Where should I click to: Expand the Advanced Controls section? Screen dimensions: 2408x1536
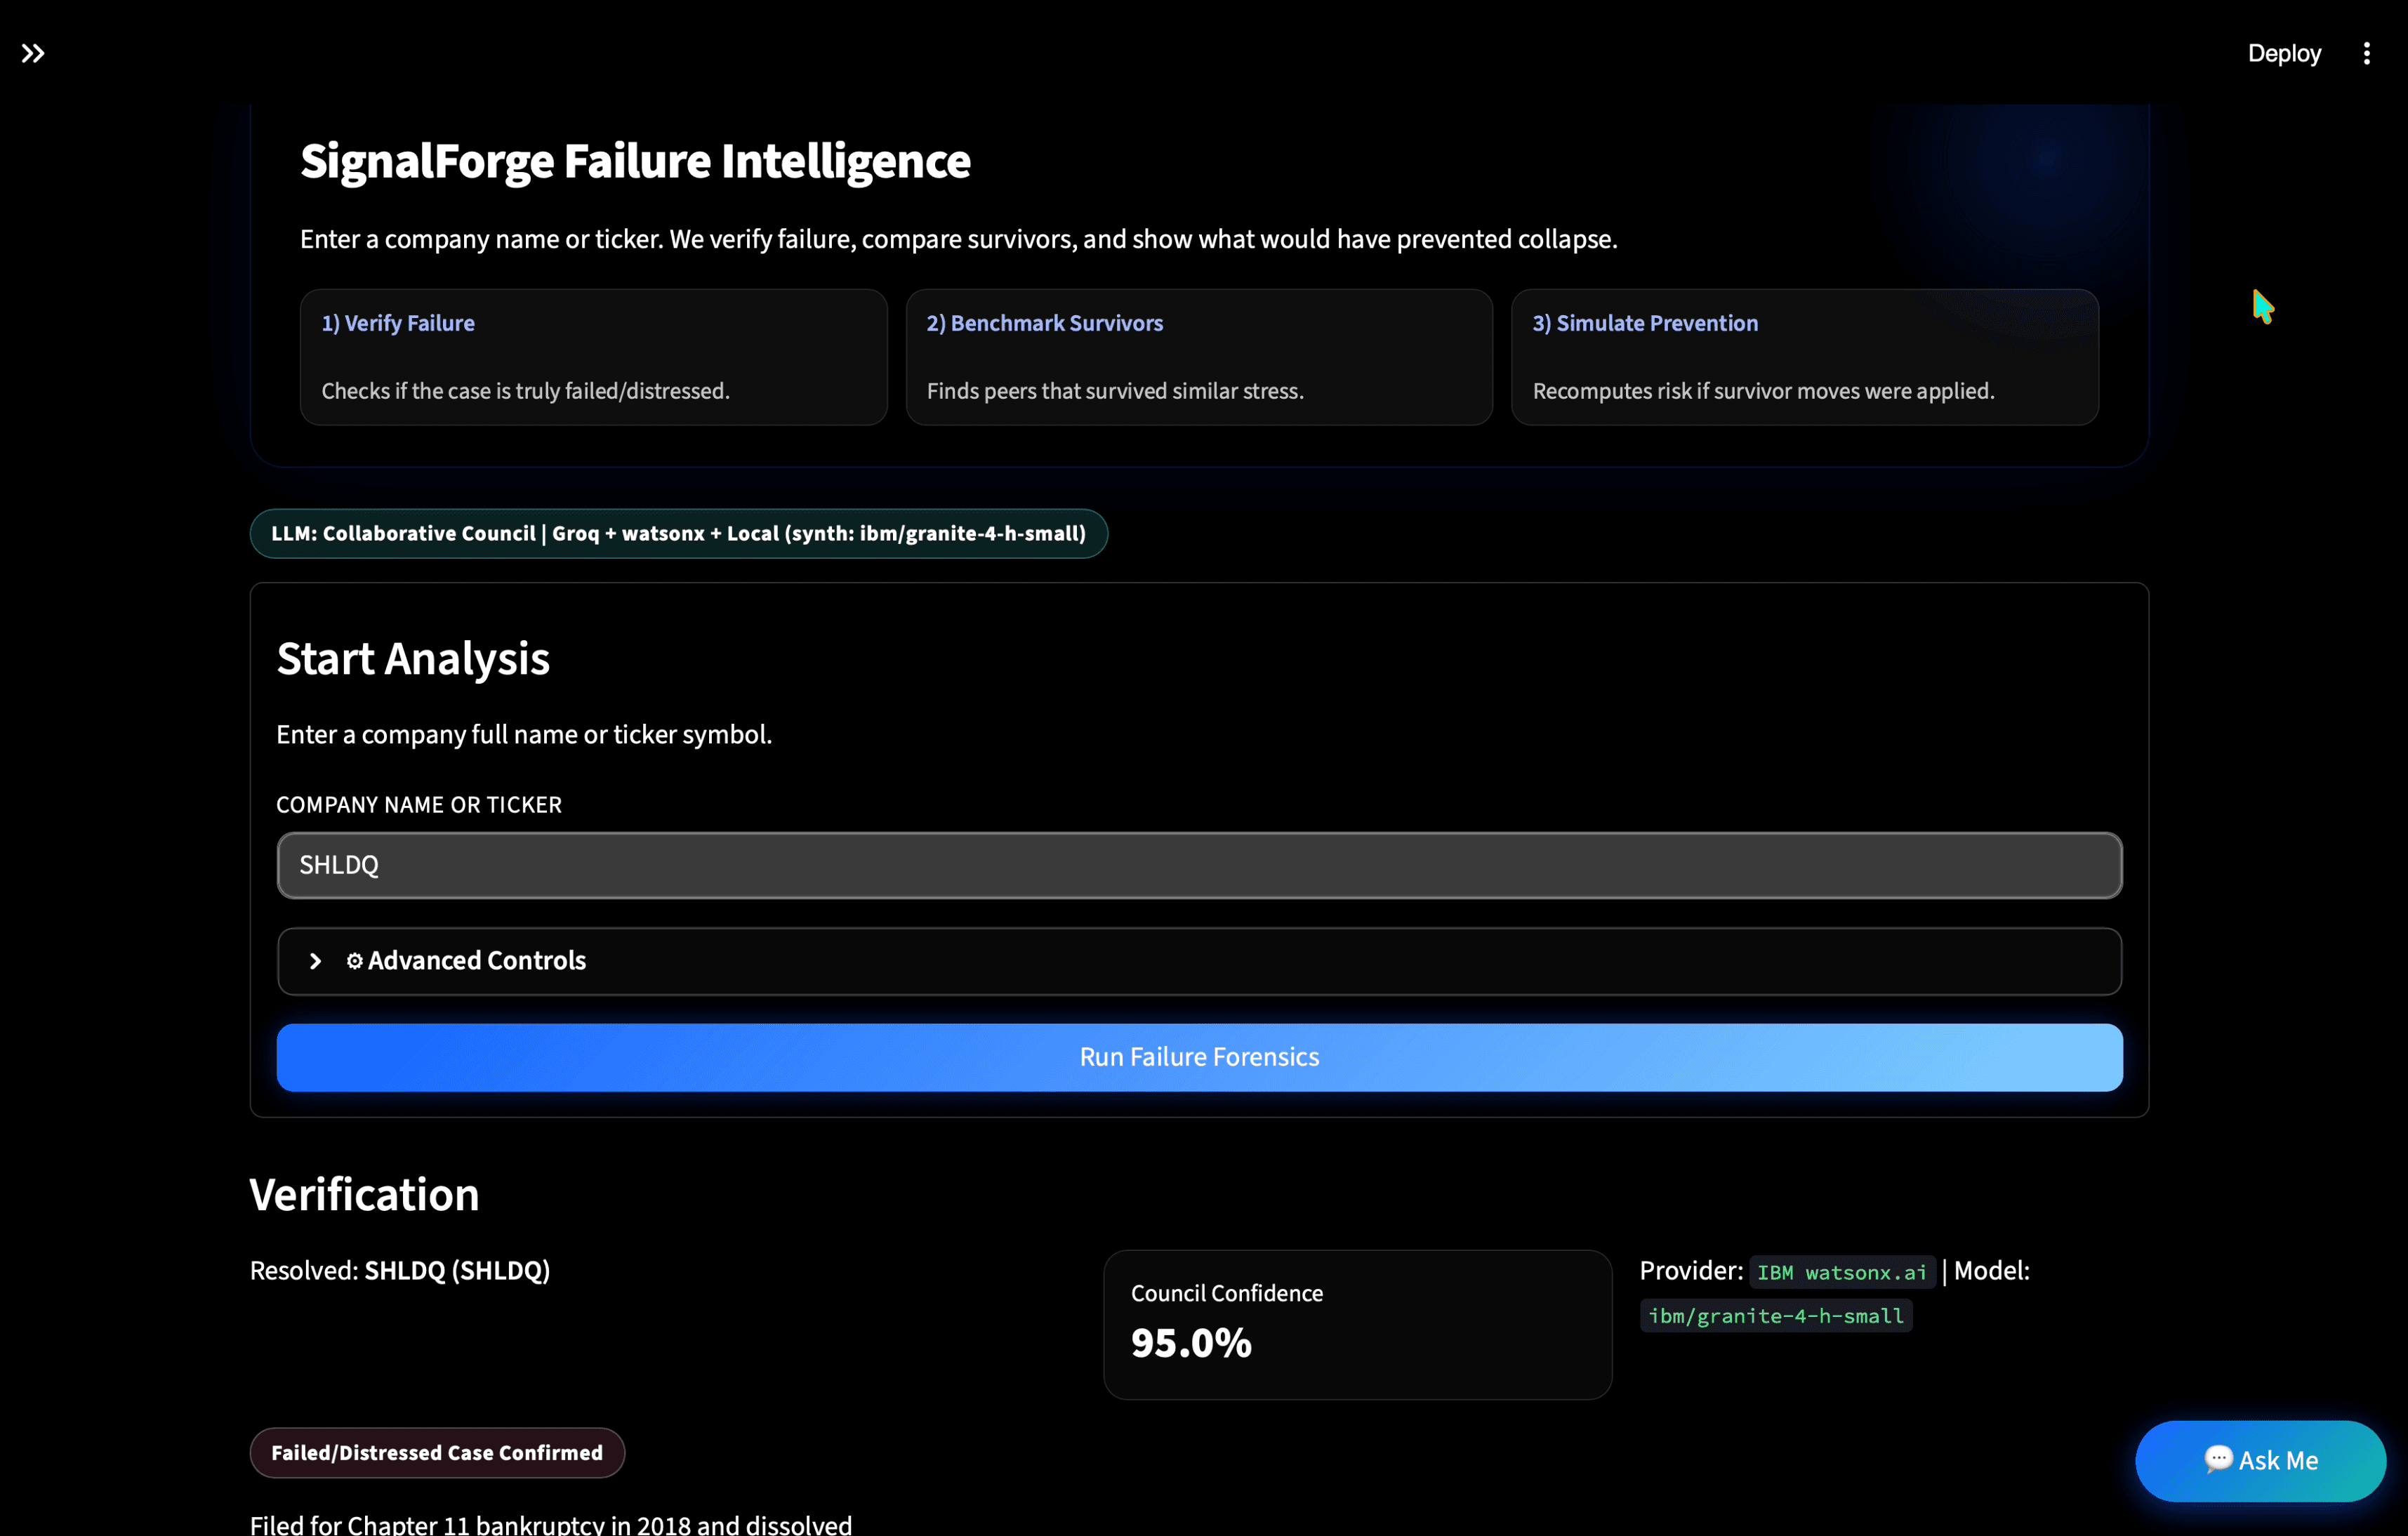click(x=1199, y=960)
